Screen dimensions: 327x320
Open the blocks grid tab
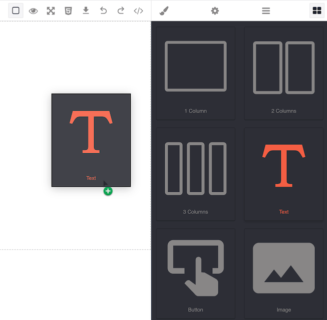(317, 11)
